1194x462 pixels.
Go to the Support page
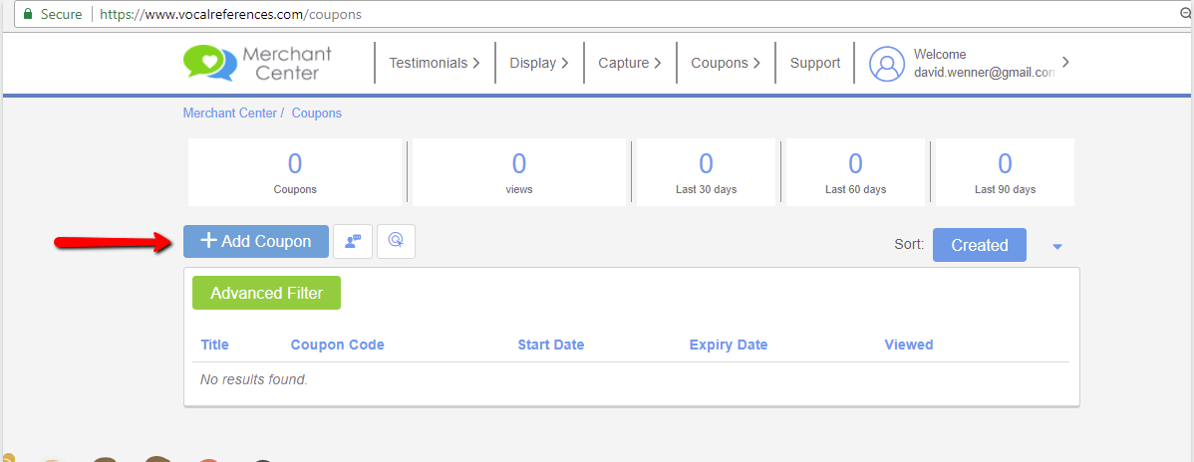[815, 63]
